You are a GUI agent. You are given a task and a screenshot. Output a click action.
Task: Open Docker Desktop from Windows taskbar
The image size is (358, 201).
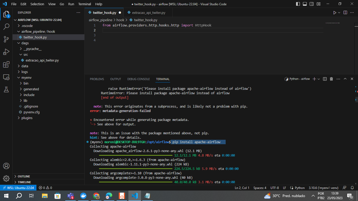point(83,196)
